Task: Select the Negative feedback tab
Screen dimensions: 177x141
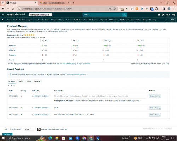Action: (x=37, y=81)
